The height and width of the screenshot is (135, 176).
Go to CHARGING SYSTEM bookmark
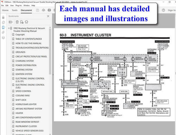click(x=25, y=61)
